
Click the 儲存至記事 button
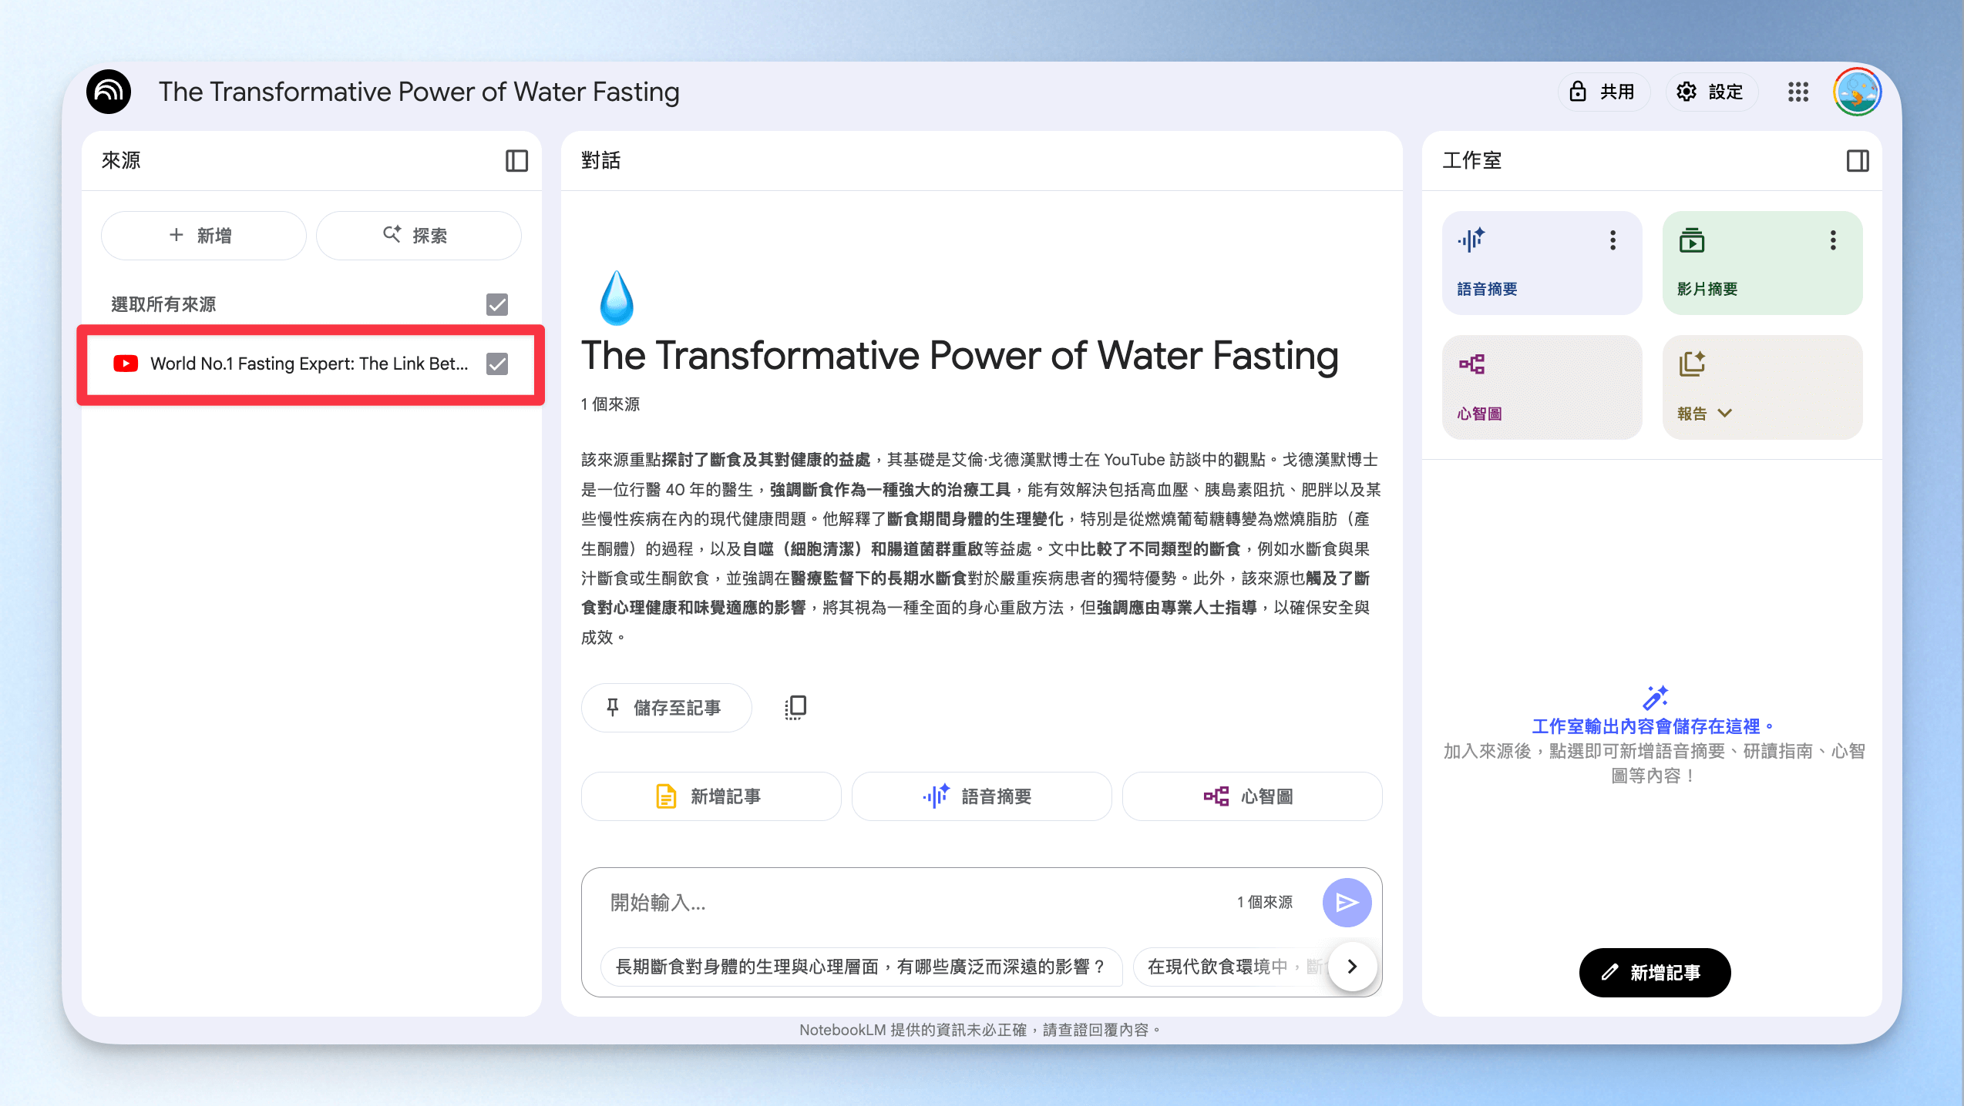click(666, 707)
